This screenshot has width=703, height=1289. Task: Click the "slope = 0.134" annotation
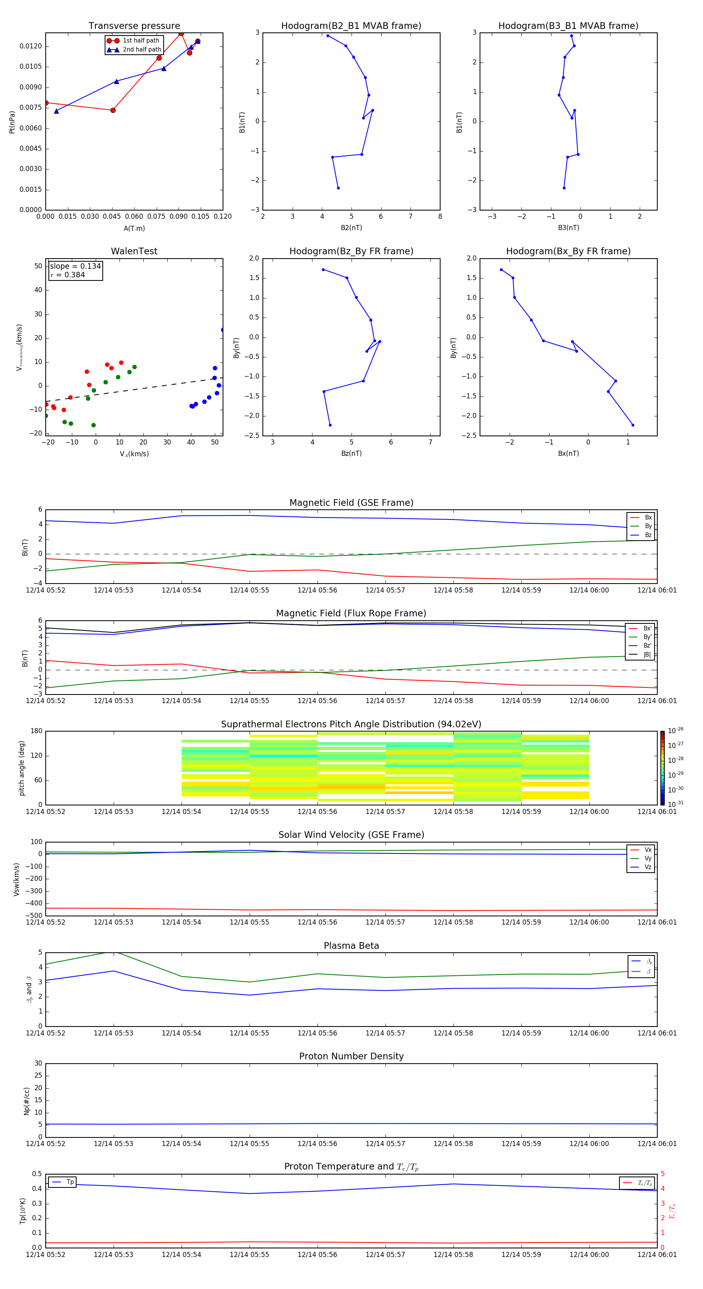pos(75,266)
